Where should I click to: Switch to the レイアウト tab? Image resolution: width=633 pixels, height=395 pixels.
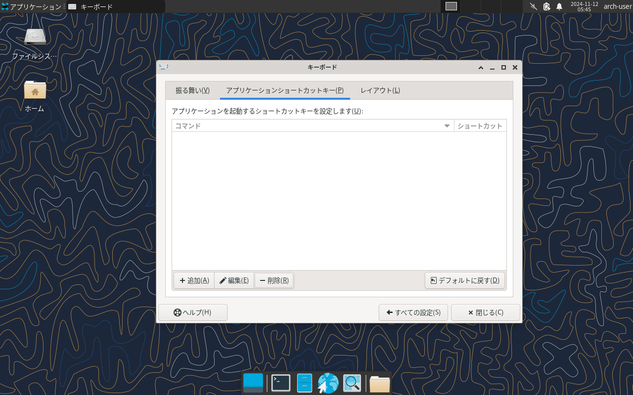(x=379, y=90)
